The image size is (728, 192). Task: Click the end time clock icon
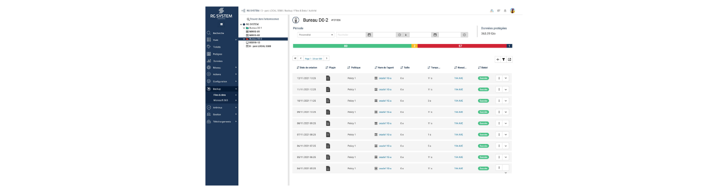click(464, 35)
